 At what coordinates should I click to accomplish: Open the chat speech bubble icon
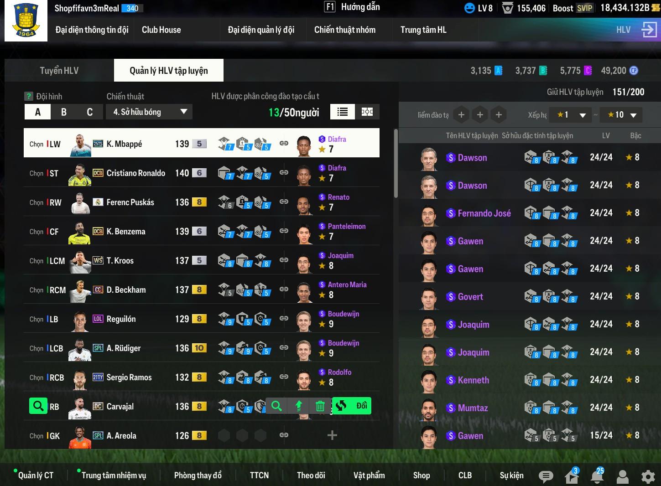[546, 476]
